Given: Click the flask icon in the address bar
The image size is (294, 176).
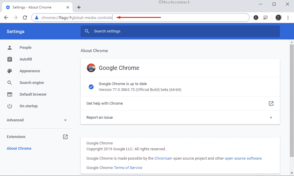Looking at the screenshot, I should 37,18.
